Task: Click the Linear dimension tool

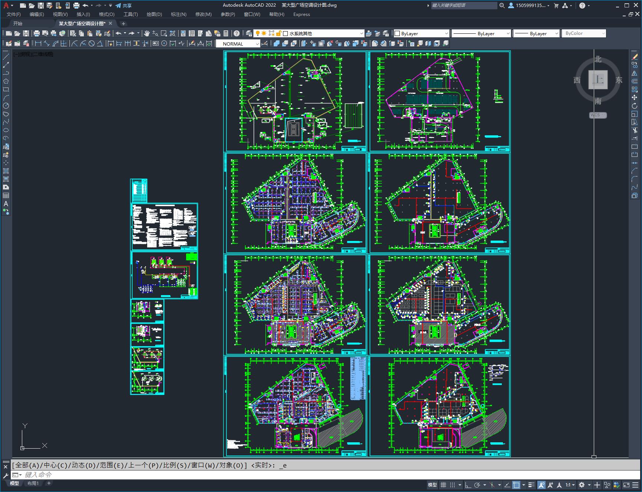Action: [38, 44]
